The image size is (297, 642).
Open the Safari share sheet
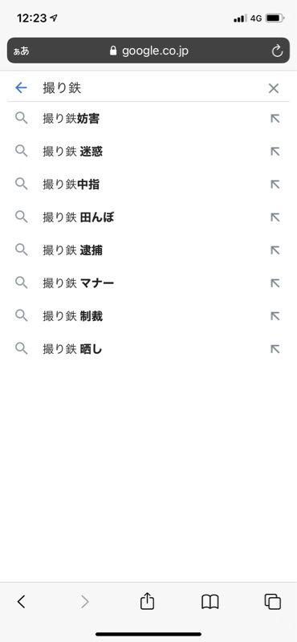[x=147, y=601]
